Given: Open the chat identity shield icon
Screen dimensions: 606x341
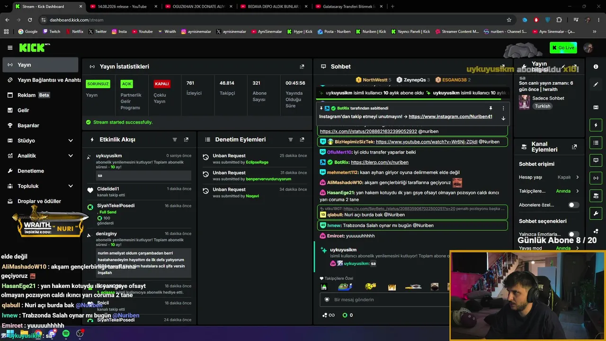Looking at the screenshot, I should tap(327, 300).
